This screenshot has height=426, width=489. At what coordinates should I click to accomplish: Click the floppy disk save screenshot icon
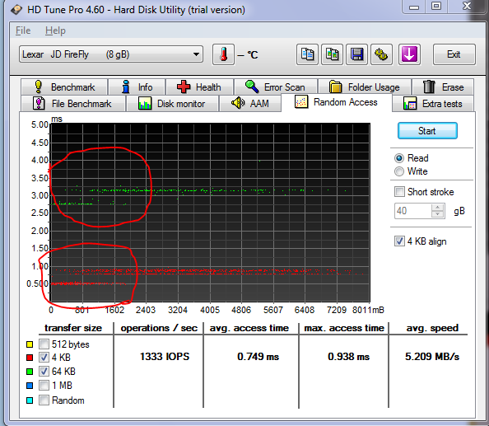356,54
